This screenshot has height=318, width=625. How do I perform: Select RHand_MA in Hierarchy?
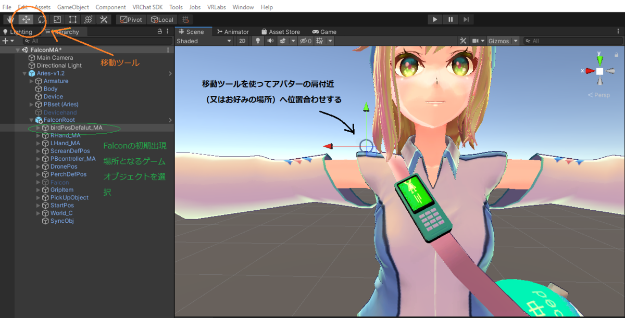tap(66, 135)
